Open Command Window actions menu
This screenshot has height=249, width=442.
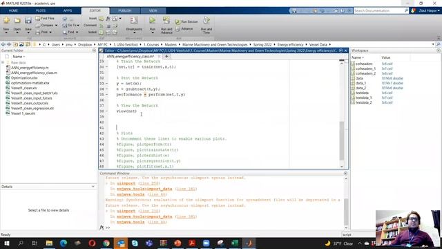coord(345,174)
